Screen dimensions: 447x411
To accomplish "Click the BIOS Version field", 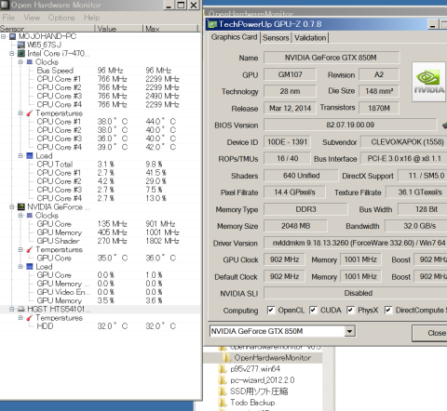I will click(x=350, y=125).
